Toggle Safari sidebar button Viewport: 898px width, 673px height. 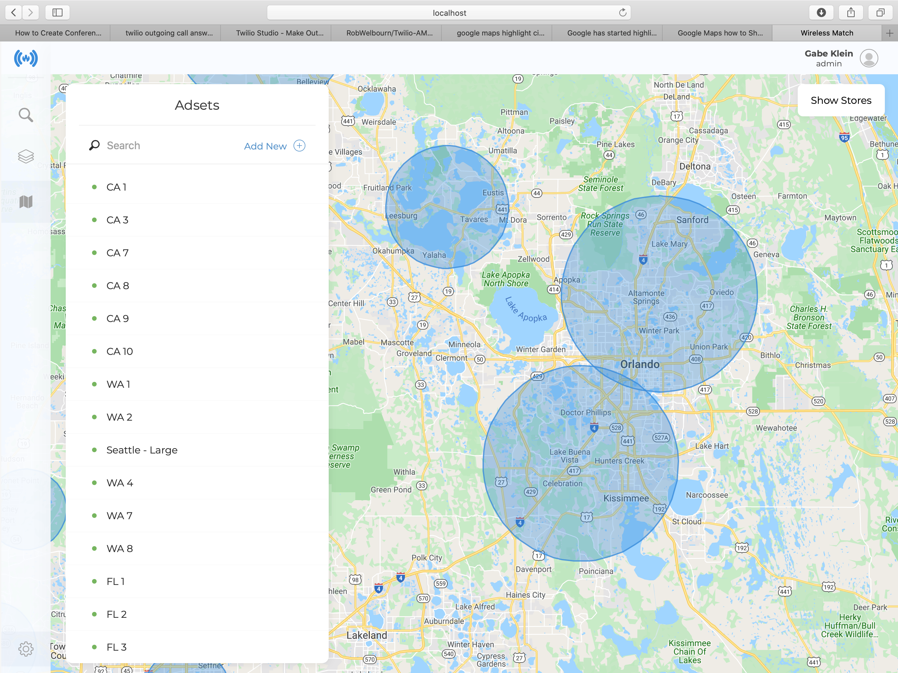[57, 12]
